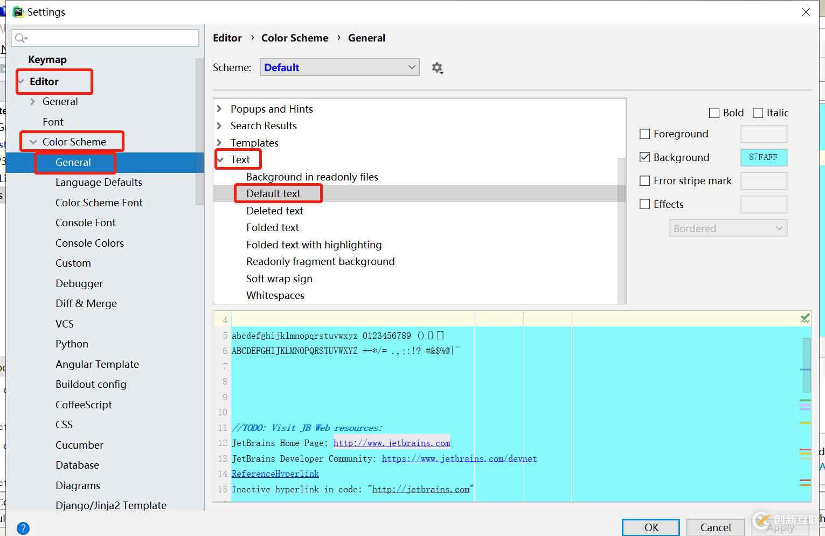Click the green checkmark inspection icon
The width and height of the screenshot is (825, 536).
point(805,318)
